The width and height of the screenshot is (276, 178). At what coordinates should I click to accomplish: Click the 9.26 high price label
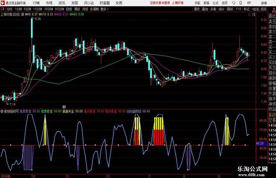click(38, 19)
